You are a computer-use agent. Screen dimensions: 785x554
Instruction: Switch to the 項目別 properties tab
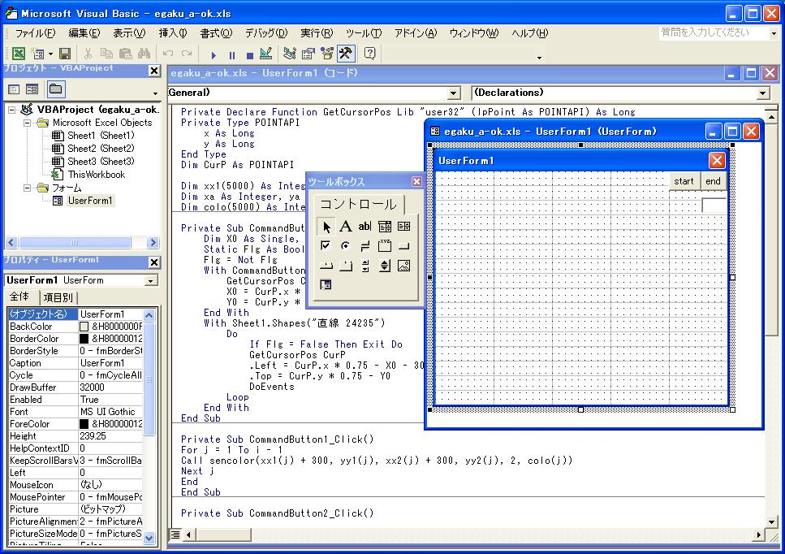pyautogui.click(x=58, y=297)
